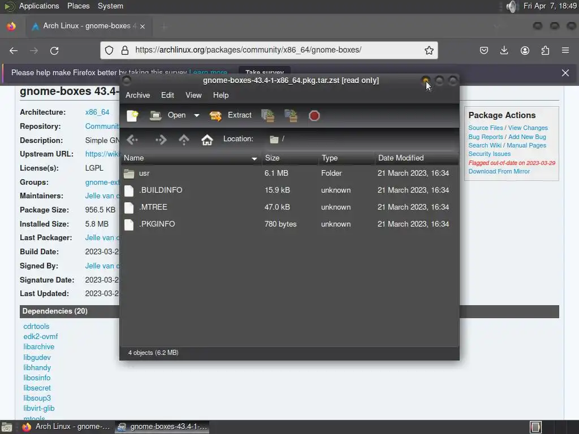
Task: Open tracking protection shield icon
Action: click(x=109, y=50)
